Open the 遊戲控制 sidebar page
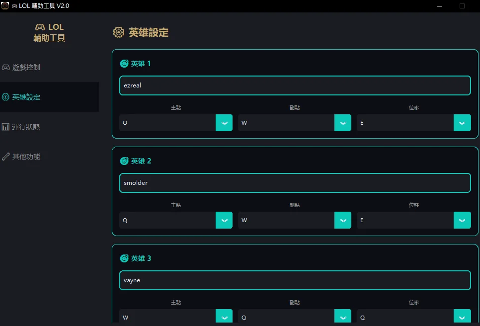480x326 pixels. (49, 68)
